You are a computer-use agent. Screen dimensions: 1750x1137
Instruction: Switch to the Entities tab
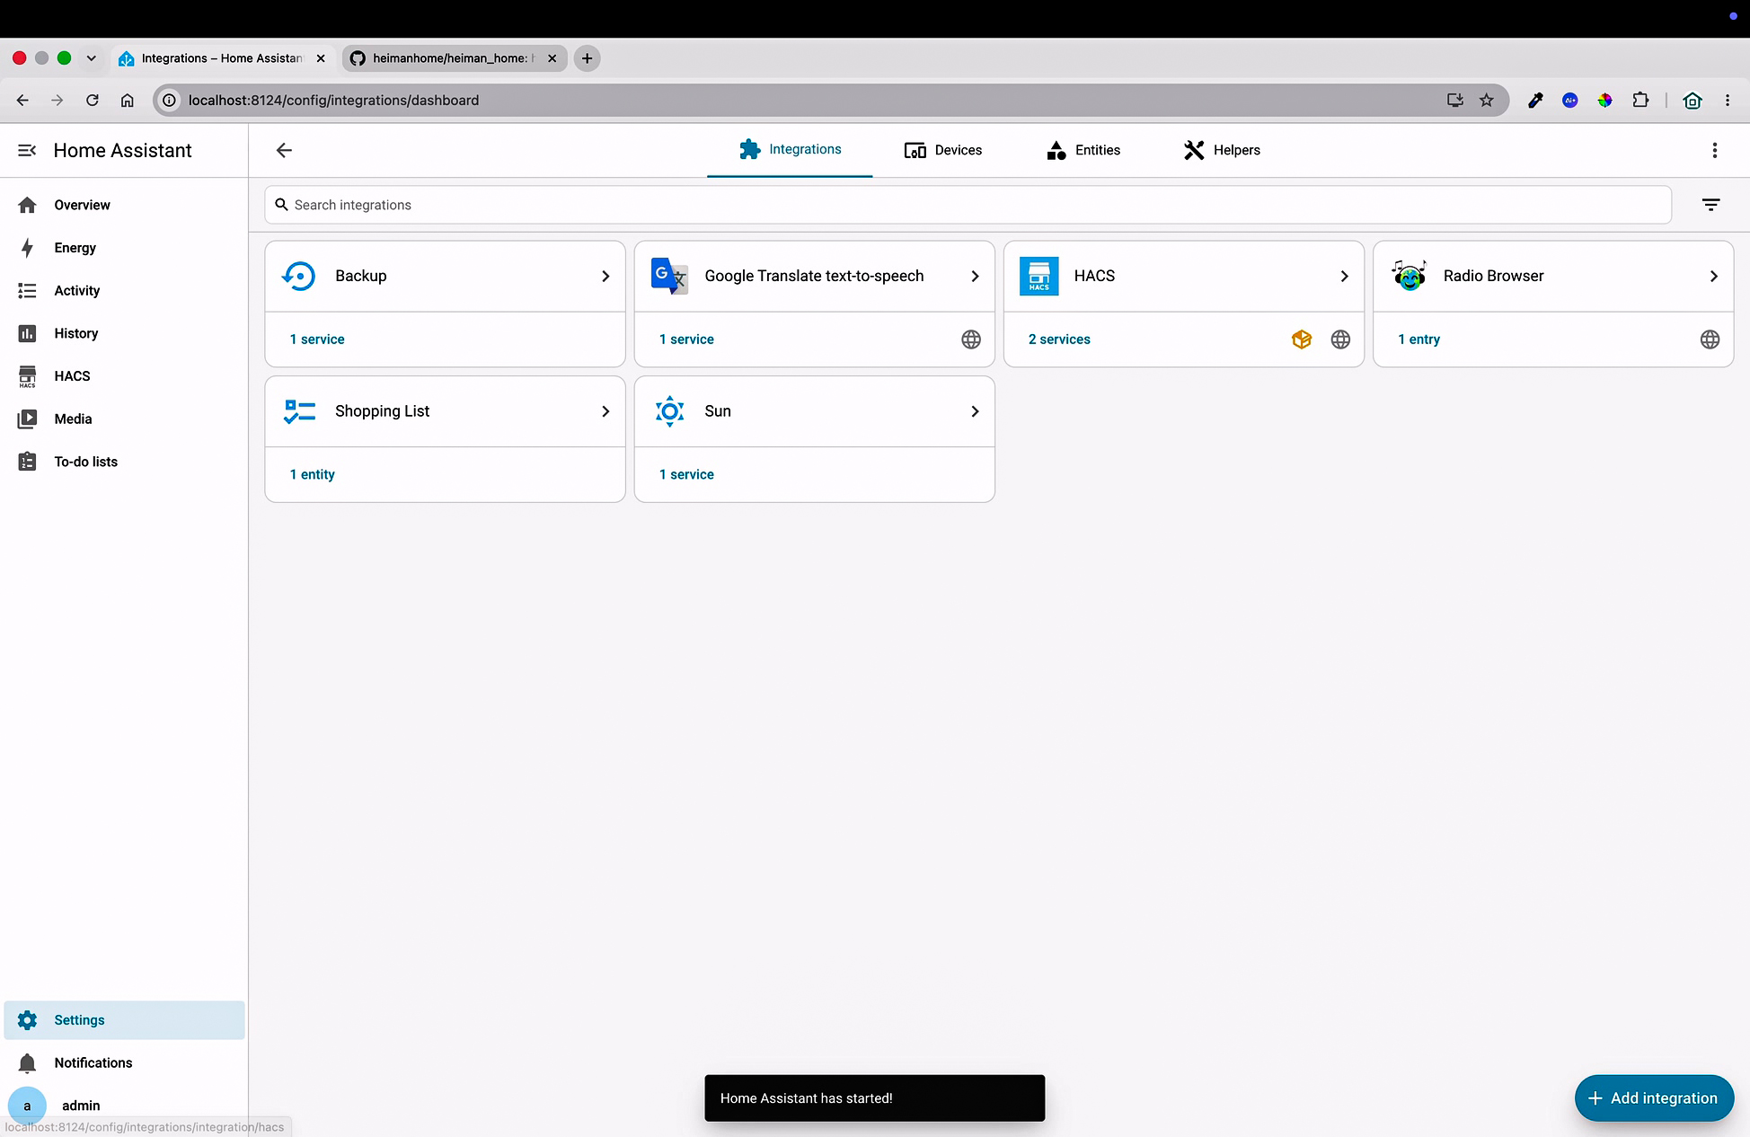(x=1083, y=150)
